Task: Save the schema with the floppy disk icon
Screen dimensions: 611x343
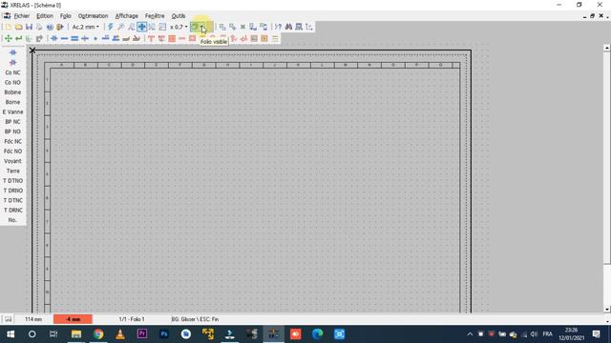Action: [x=29, y=27]
